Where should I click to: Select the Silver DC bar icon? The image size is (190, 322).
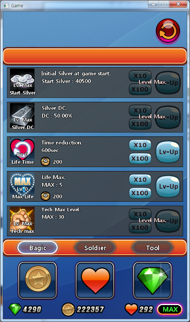click(22, 117)
